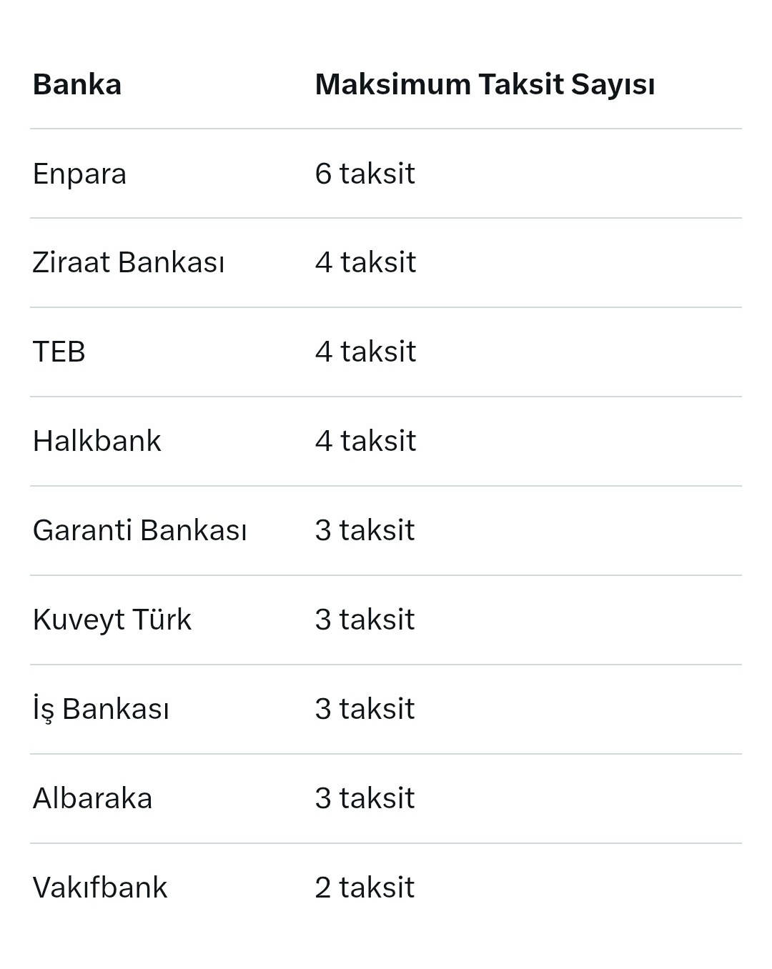
Task: Select the Halkbank bank name
Action: (x=97, y=442)
